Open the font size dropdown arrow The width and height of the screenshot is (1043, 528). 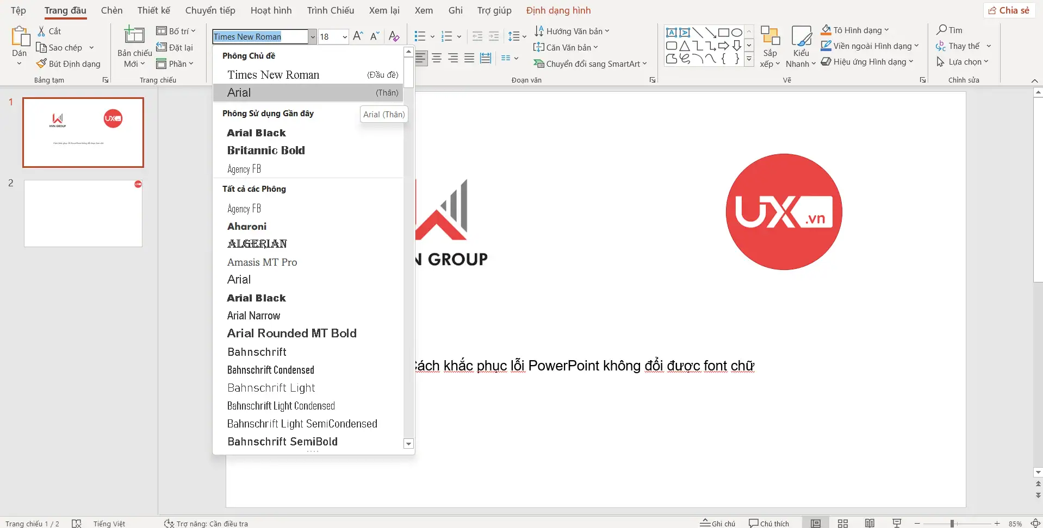[345, 37]
